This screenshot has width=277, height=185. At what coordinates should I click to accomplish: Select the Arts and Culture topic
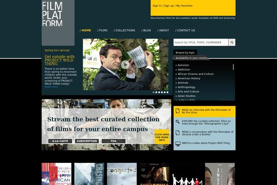pyautogui.click(x=188, y=92)
